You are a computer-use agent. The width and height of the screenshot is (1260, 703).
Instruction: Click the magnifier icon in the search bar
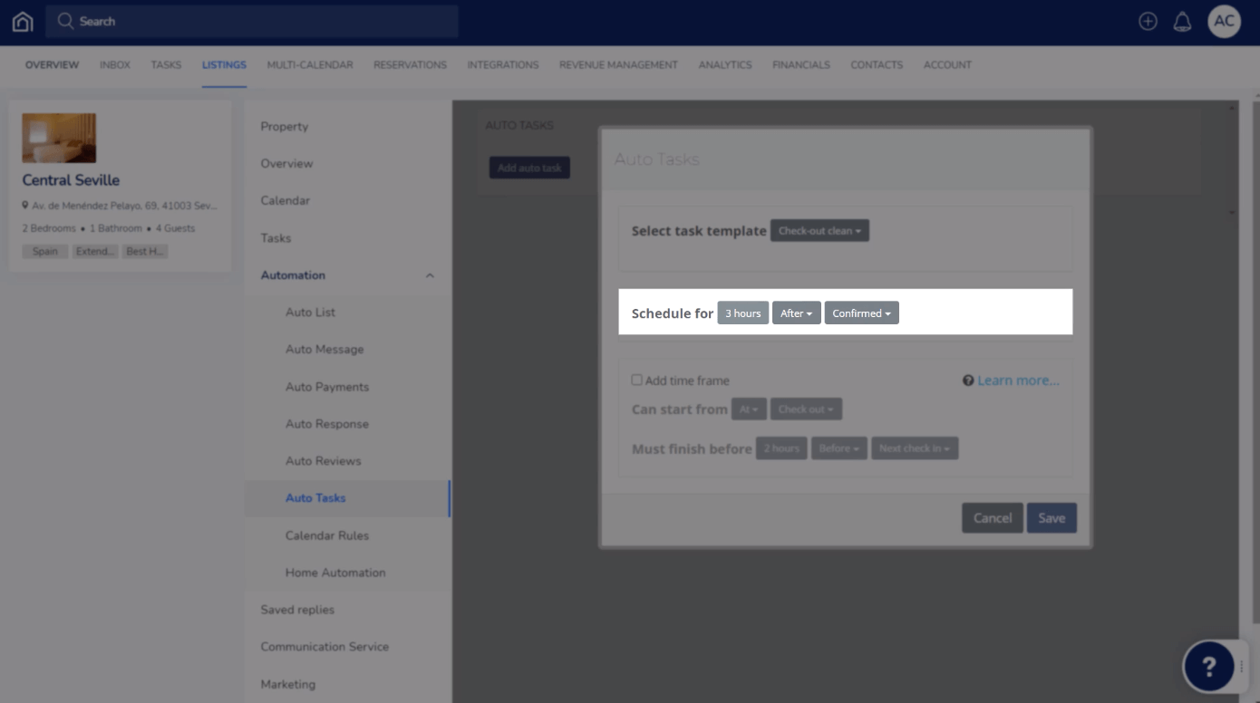[x=64, y=20]
